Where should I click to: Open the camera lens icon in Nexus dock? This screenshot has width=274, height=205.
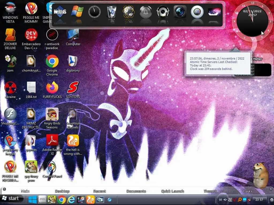[180, 11]
